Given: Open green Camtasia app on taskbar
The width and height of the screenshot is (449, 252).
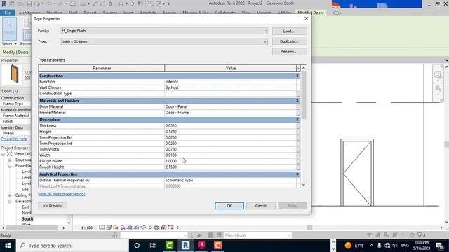Looking at the screenshot, I should pos(170,246).
